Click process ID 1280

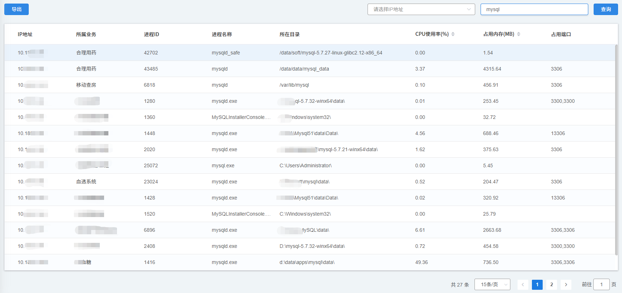pyautogui.click(x=149, y=101)
